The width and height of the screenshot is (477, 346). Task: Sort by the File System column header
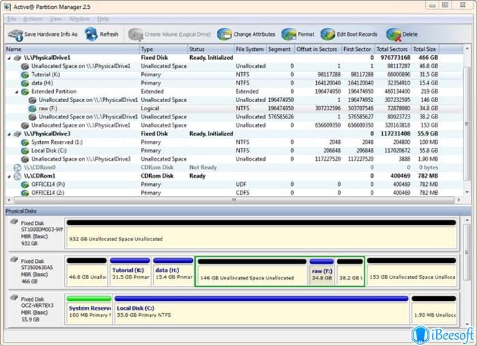(x=250, y=49)
